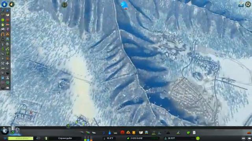Image resolution: width=252 pixels, height=141 pixels.
Task: Click the money balance 2 633 022
Action: 136,138
